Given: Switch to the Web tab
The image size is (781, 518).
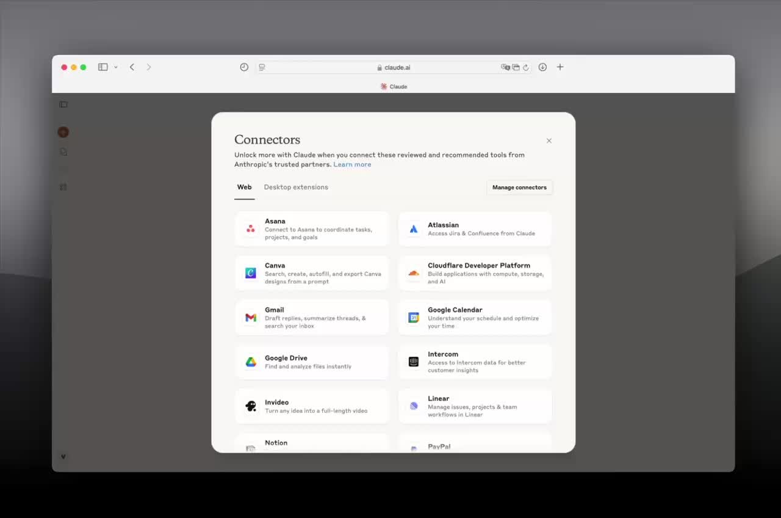Looking at the screenshot, I should click(244, 188).
